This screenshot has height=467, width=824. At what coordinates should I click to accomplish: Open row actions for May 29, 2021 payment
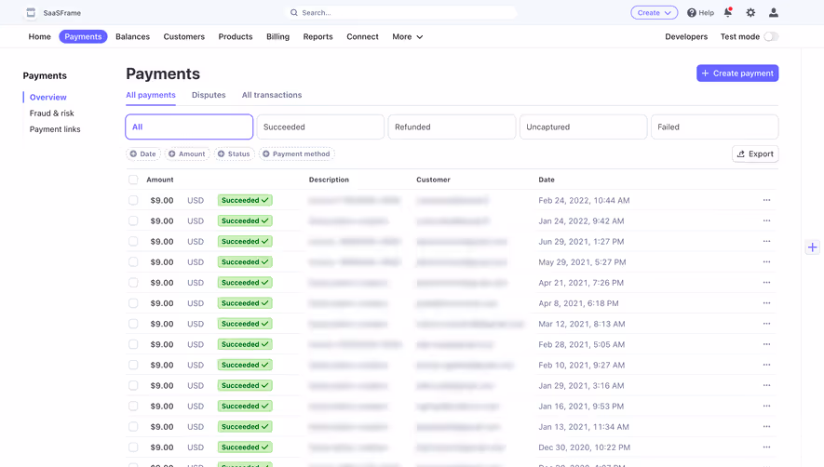pyautogui.click(x=766, y=261)
